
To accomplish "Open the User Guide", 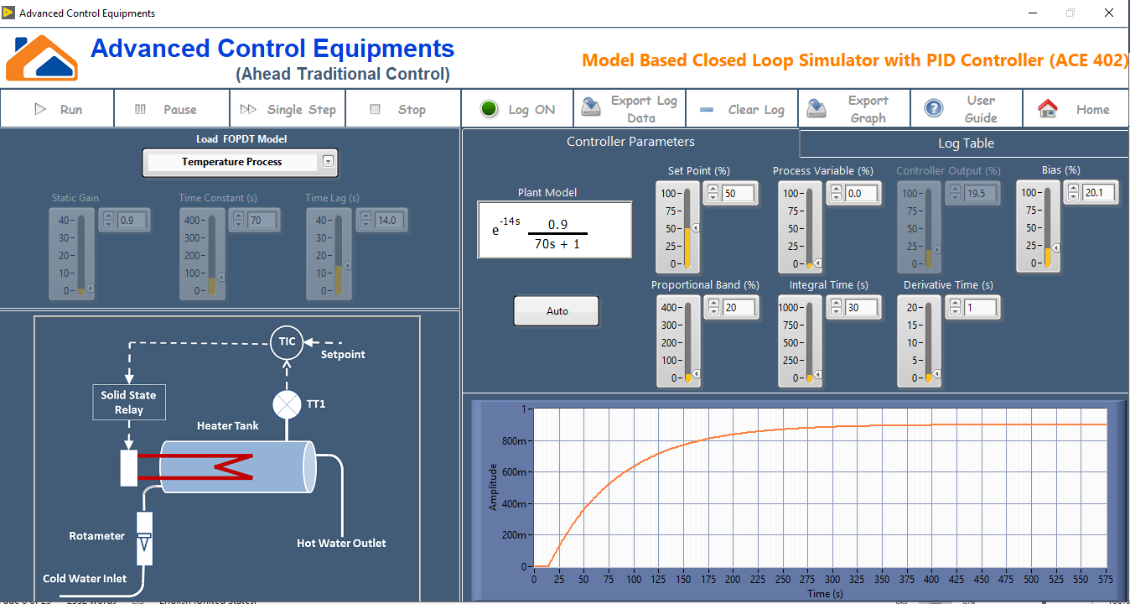I will tap(967, 109).
